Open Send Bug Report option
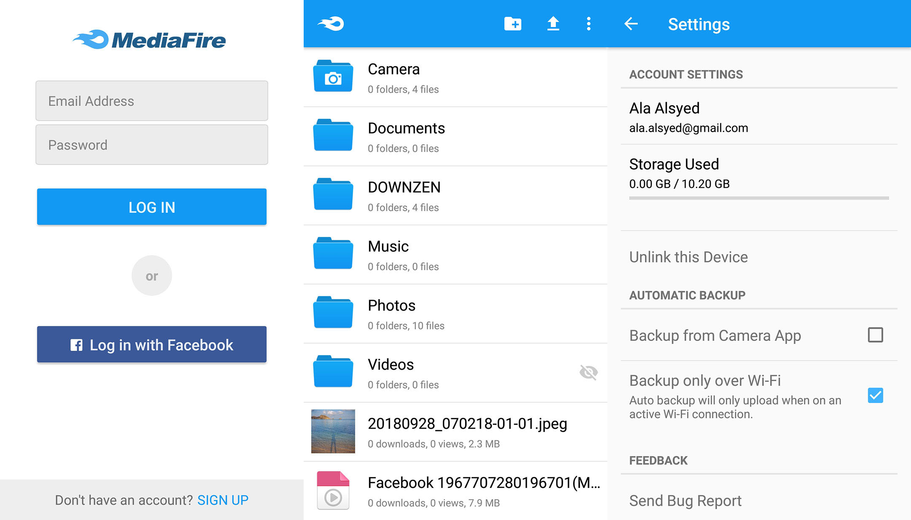The image size is (911, 520). coord(685,501)
